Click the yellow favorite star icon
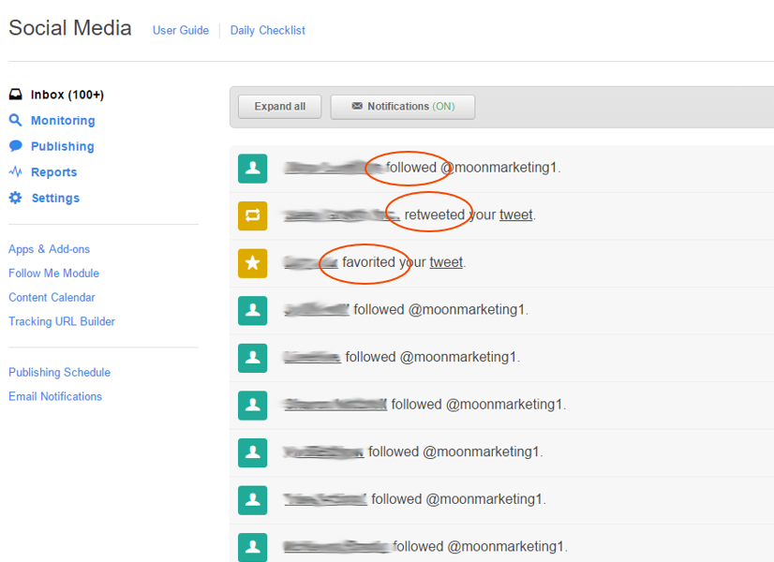 (253, 263)
